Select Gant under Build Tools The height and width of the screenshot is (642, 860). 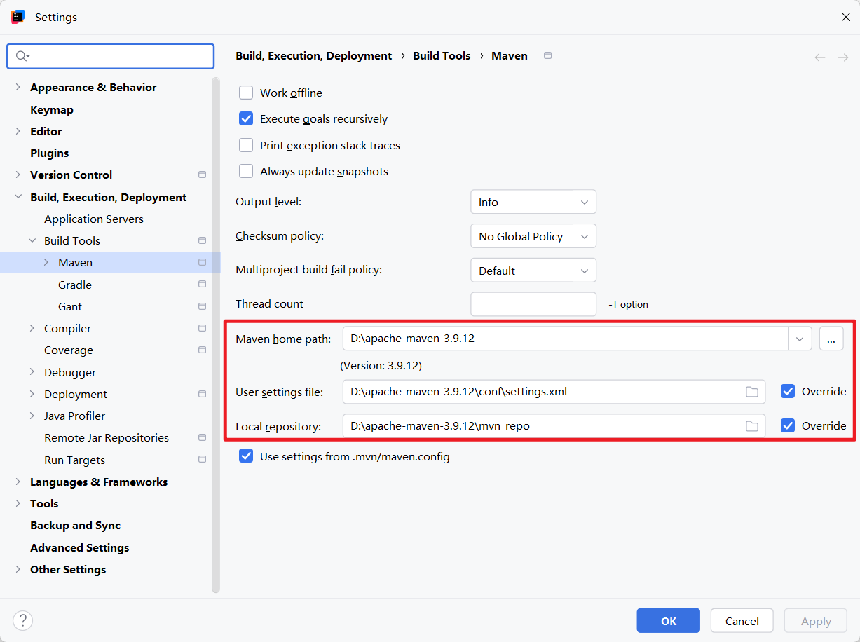(70, 306)
